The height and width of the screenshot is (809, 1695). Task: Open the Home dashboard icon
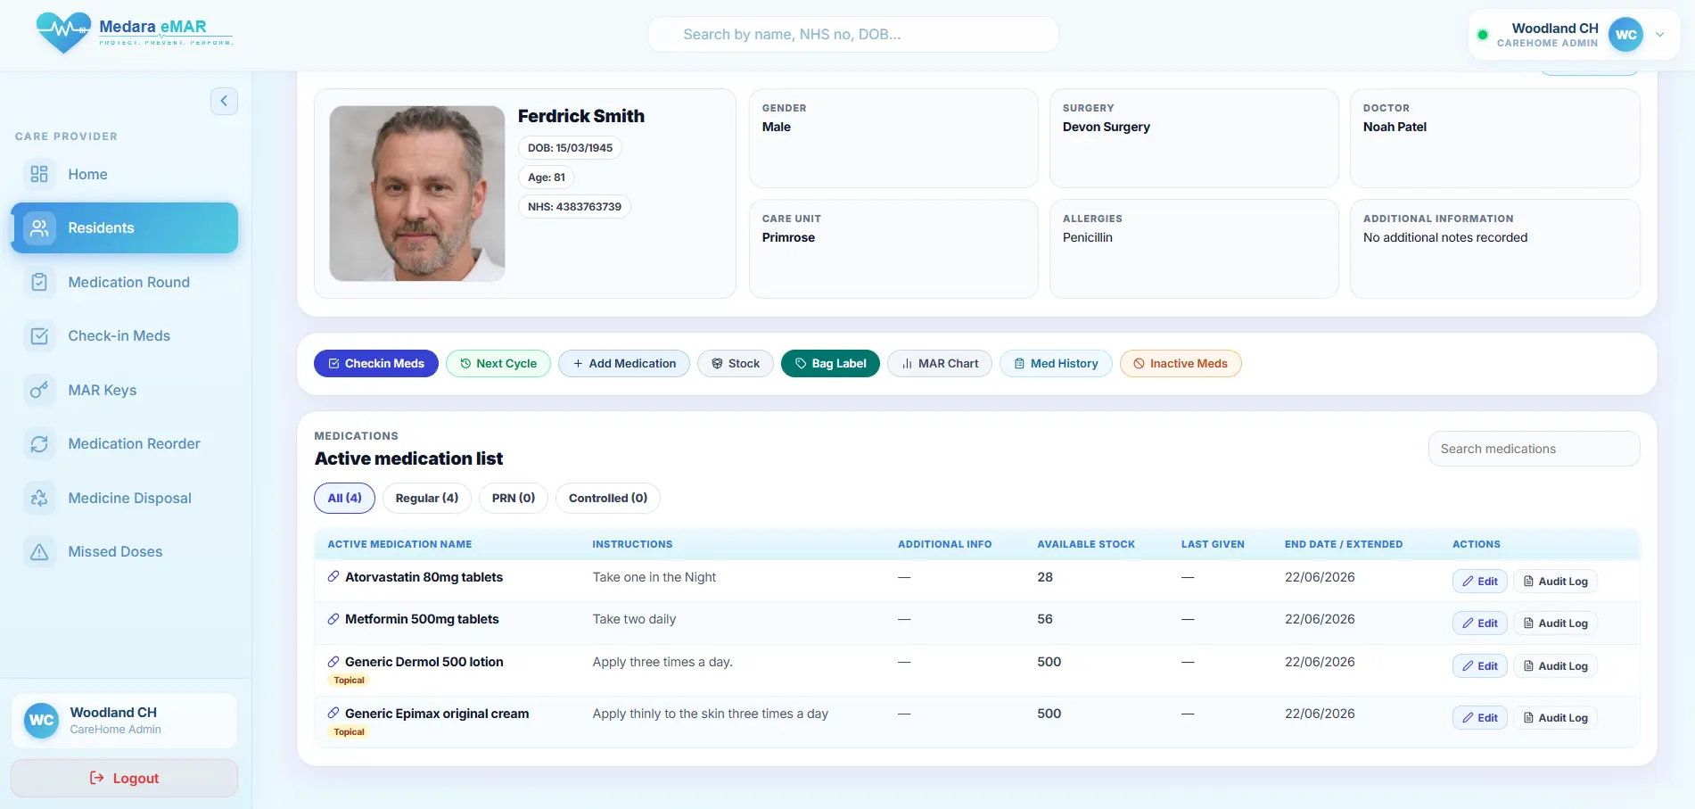[39, 174]
